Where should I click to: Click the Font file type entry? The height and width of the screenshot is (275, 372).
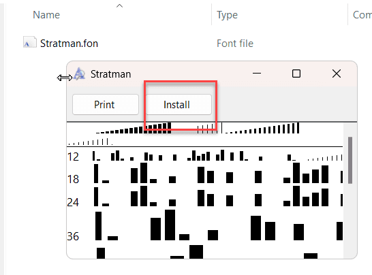pyautogui.click(x=235, y=44)
